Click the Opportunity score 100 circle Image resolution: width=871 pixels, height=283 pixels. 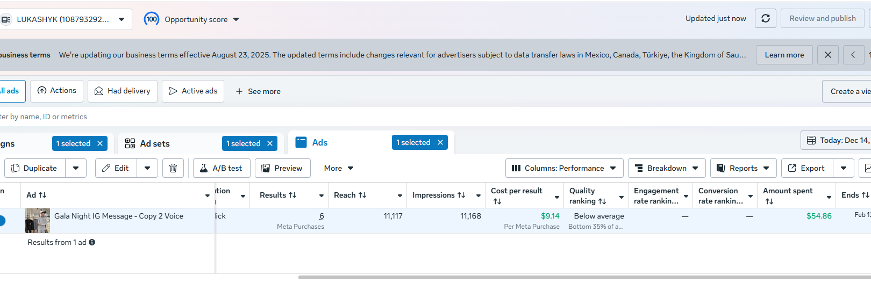tap(152, 19)
